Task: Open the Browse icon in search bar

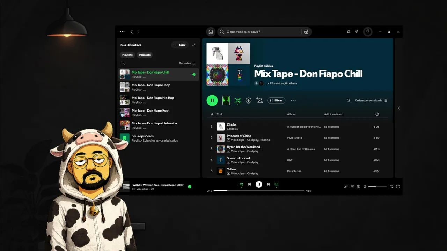Action: (x=306, y=32)
